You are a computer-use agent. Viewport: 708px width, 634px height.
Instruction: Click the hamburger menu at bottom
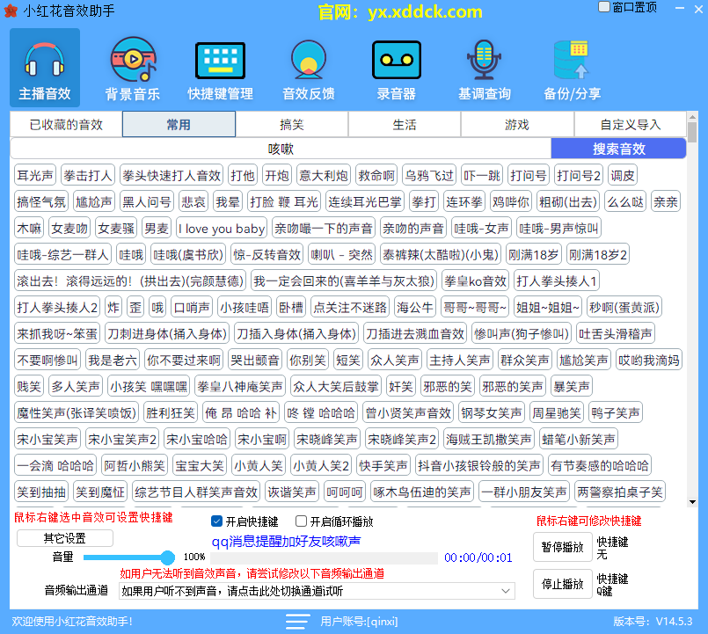[298, 620]
